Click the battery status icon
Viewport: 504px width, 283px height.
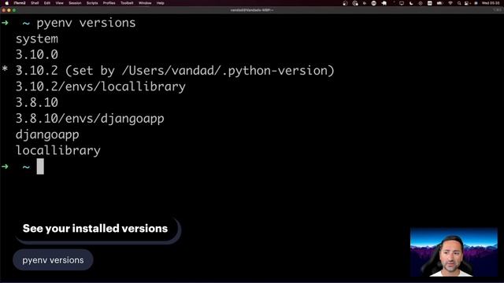[x=439, y=3]
